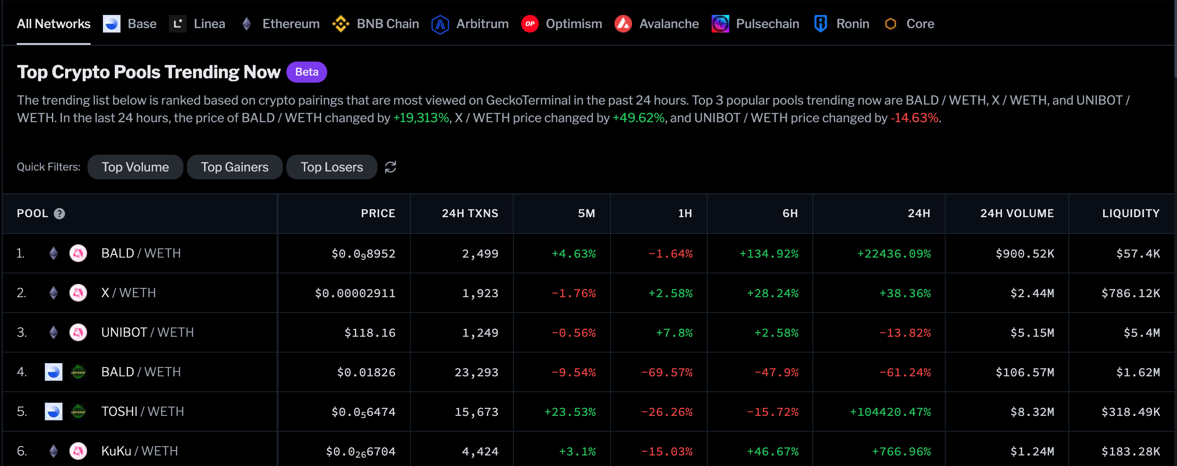
Task: Click the POOL help question mark icon
Action: [59, 214]
